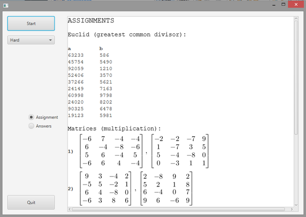
Task: Click the application icon in title bar
Action: tap(6, 6)
